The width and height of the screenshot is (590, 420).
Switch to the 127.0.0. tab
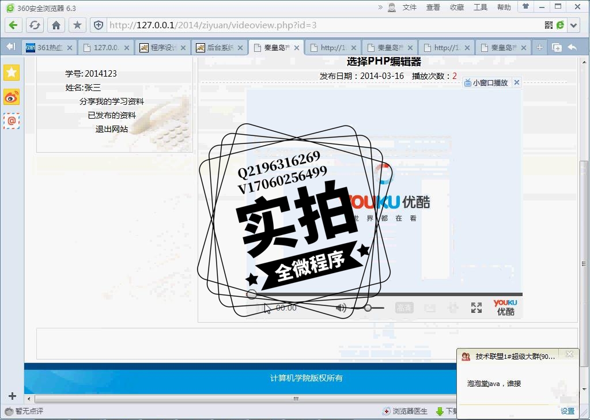106,47
